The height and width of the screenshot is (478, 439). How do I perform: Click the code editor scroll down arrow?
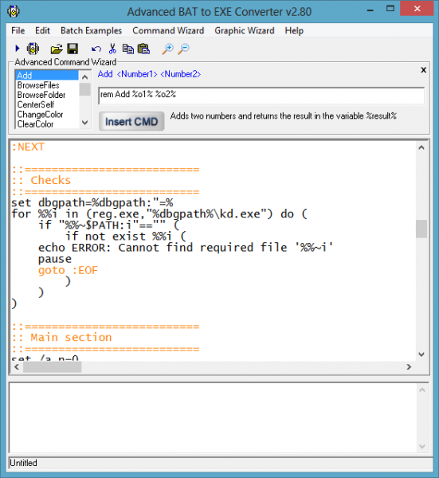coord(421,355)
